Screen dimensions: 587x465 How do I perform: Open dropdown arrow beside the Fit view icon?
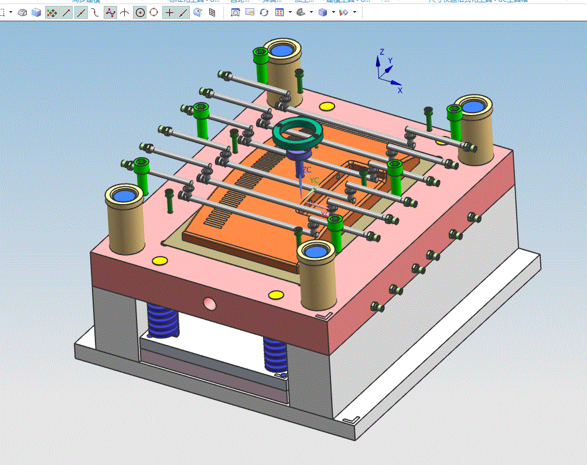pos(290,12)
